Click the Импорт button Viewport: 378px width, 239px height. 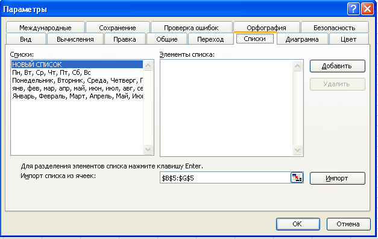(337, 178)
